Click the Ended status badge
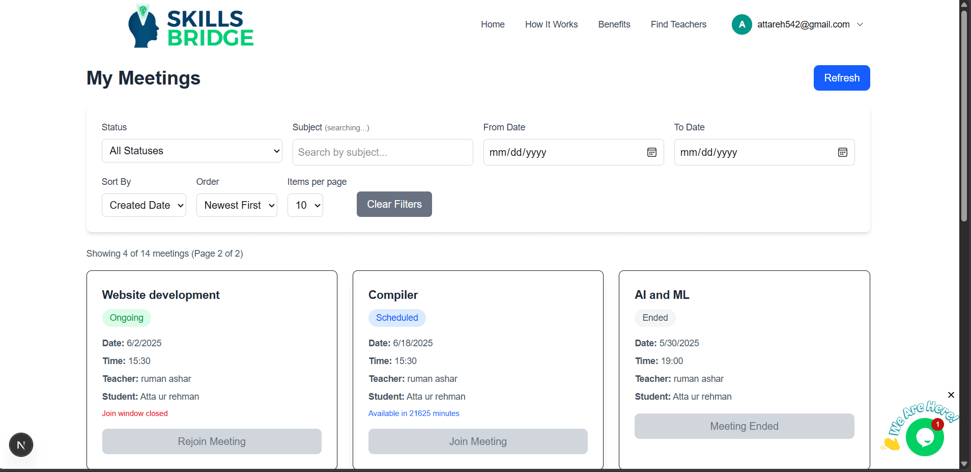 pos(655,318)
